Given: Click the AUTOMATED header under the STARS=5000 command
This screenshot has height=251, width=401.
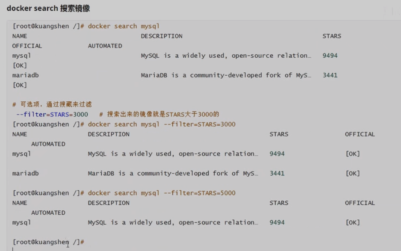Looking at the screenshot, I should pos(48,213).
